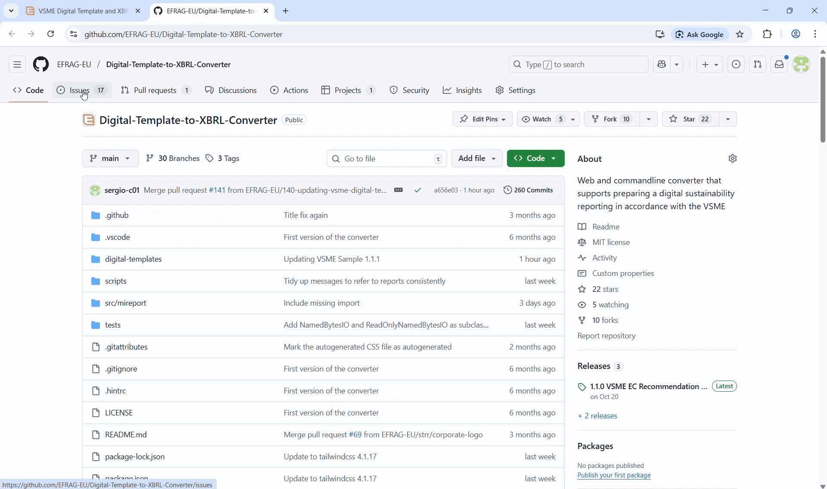
Task: Open the README.md file
Action: pyautogui.click(x=126, y=435)
